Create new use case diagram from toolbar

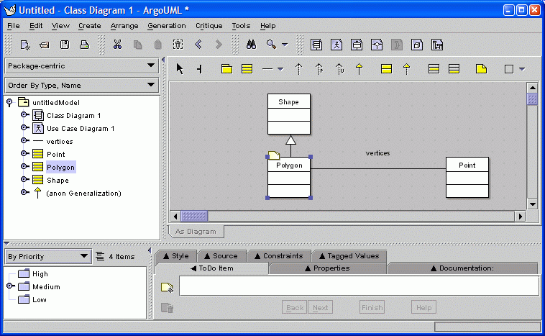point(336,45)
